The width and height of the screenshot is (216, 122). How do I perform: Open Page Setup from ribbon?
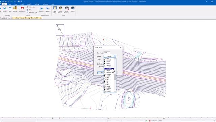[x=55, y=10]
